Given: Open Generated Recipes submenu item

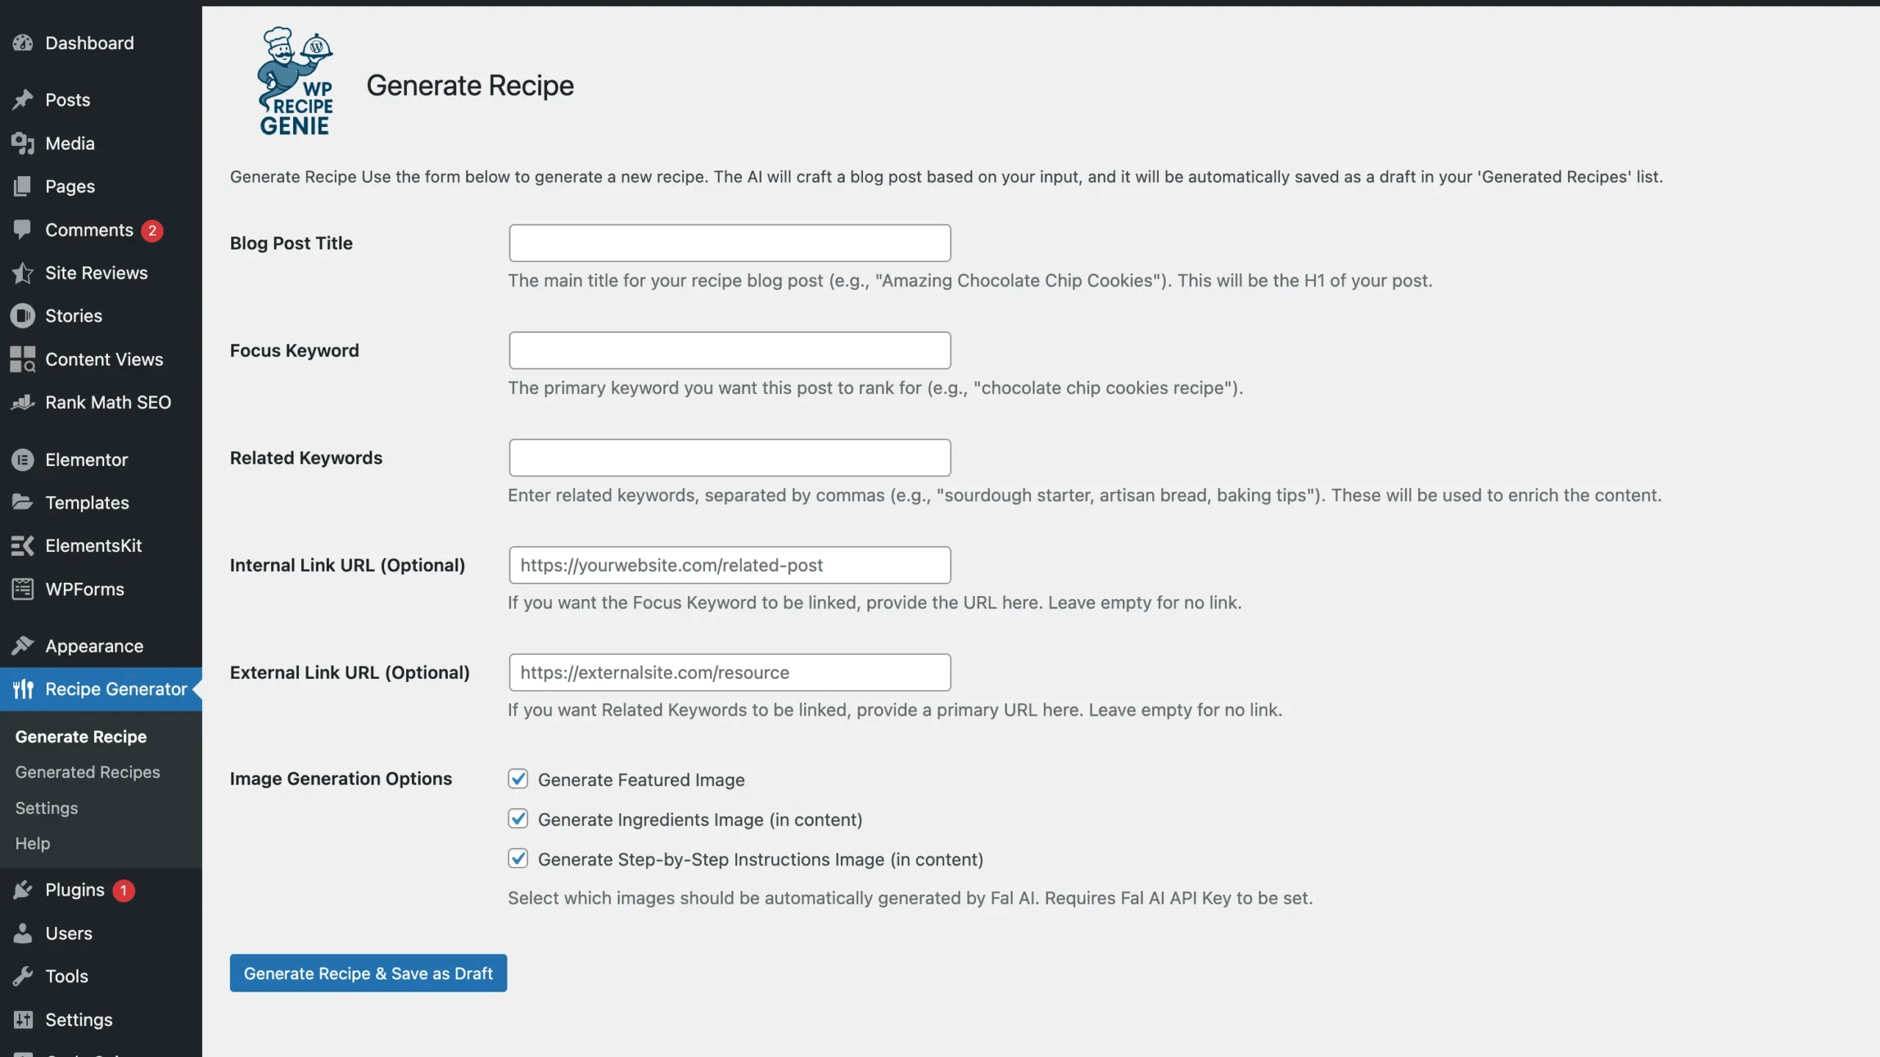Looking at the screenshot, I should (87, 772).
